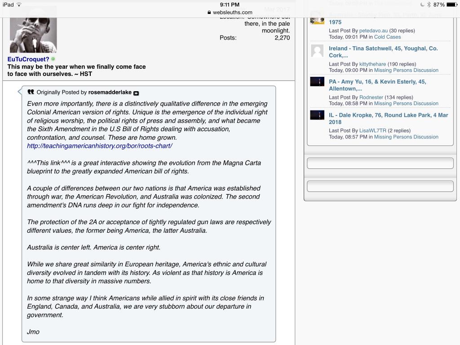Open the EuTuCroquet? username link

(x=28, y=59)
